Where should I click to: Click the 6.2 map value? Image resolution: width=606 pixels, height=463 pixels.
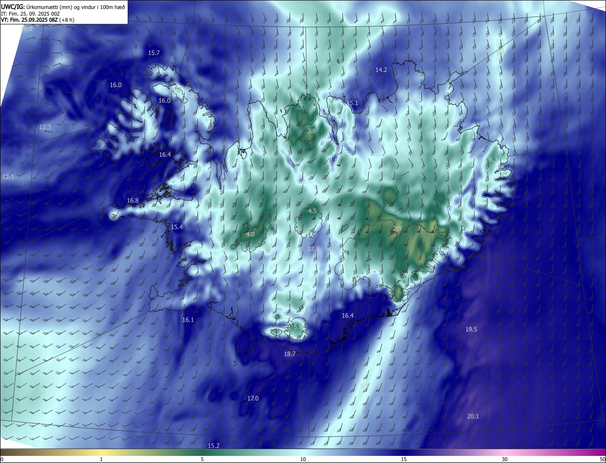[x=493, y=160]
